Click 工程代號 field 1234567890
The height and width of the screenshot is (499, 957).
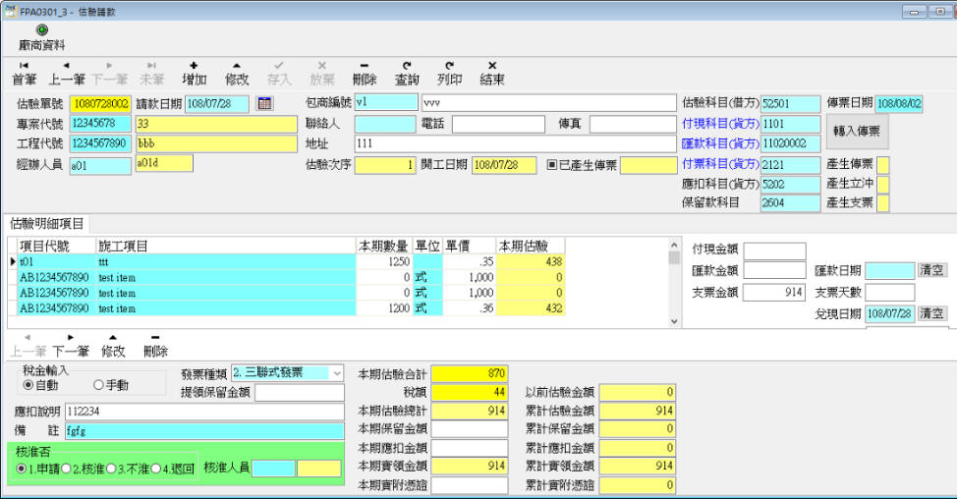[100, 143]
